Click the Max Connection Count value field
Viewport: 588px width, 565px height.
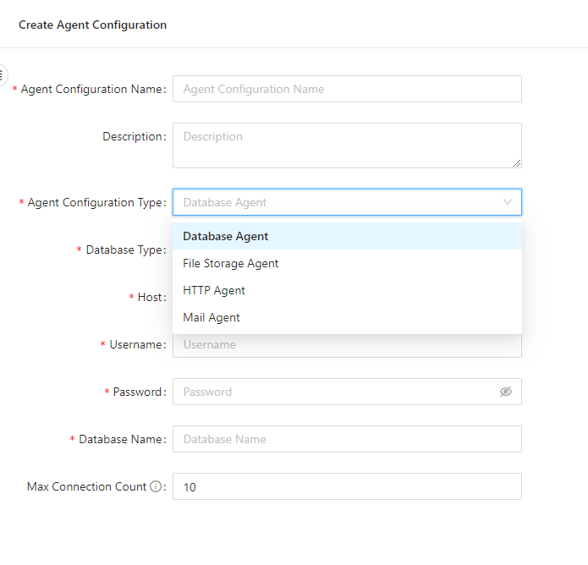coord(347,486)
